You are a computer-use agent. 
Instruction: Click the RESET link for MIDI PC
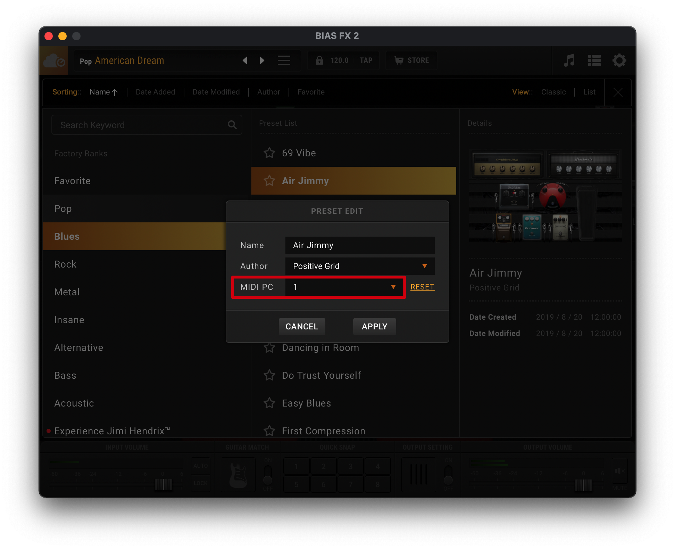point(422,287)
